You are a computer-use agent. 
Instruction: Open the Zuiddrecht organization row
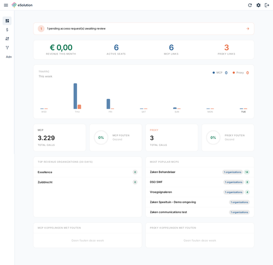tap(87, 182)
